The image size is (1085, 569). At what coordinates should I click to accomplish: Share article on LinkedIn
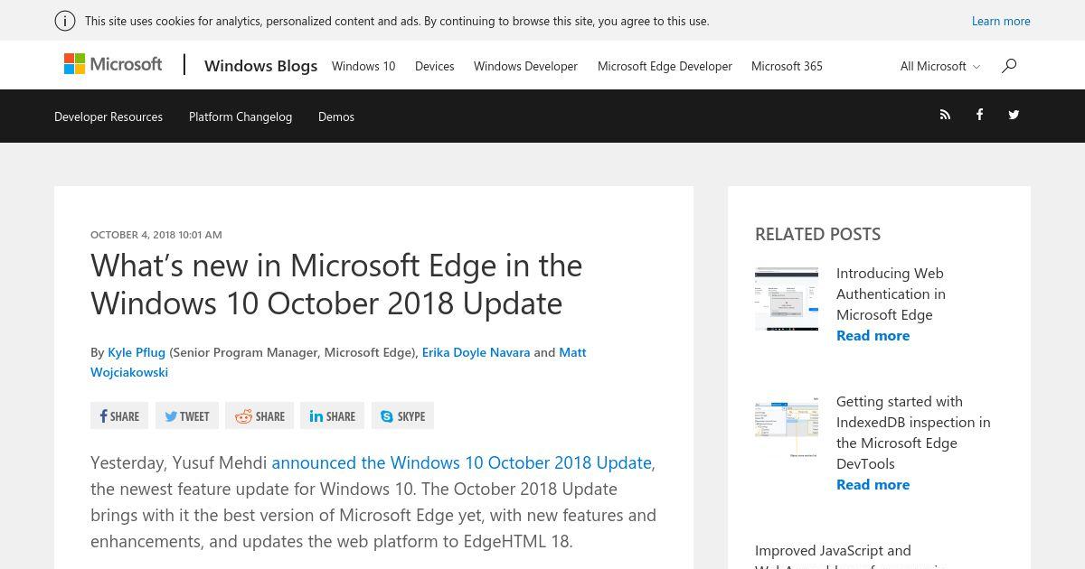(332, 415)
